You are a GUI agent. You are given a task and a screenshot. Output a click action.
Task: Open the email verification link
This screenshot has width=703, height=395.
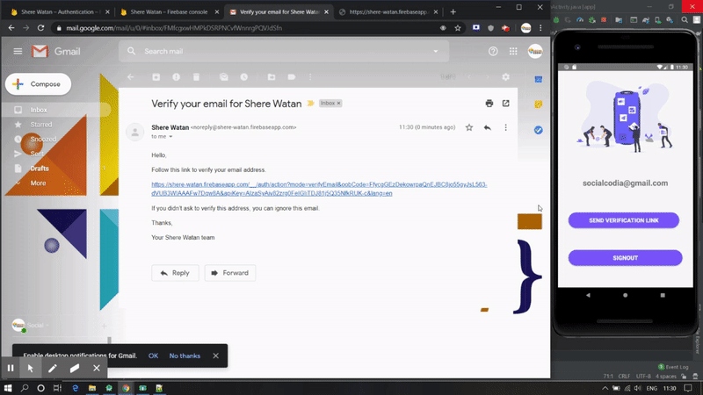click(319, 189)
